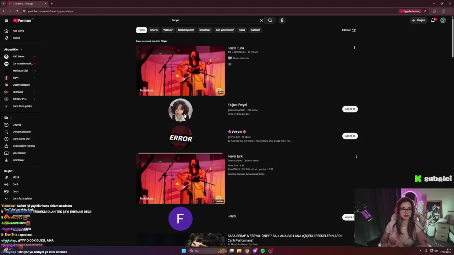Subscribe to the Feryel_b59 channel

coord(350,136)
